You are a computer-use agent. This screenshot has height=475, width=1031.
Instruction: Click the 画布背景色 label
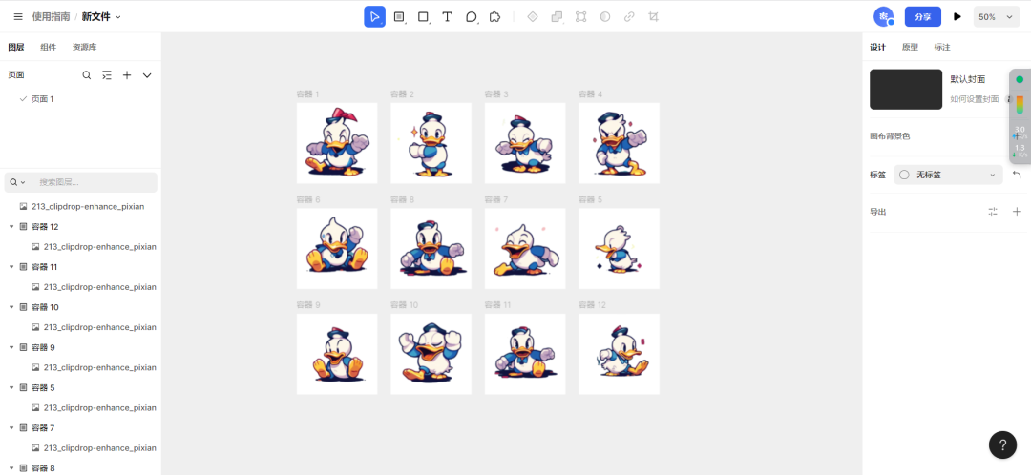[890, 136]
